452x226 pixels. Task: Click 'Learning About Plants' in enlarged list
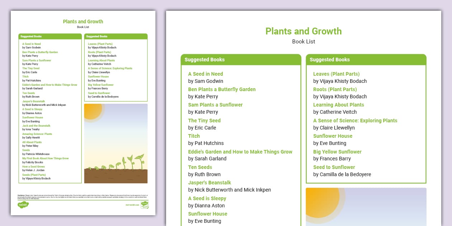click(338, 105)
